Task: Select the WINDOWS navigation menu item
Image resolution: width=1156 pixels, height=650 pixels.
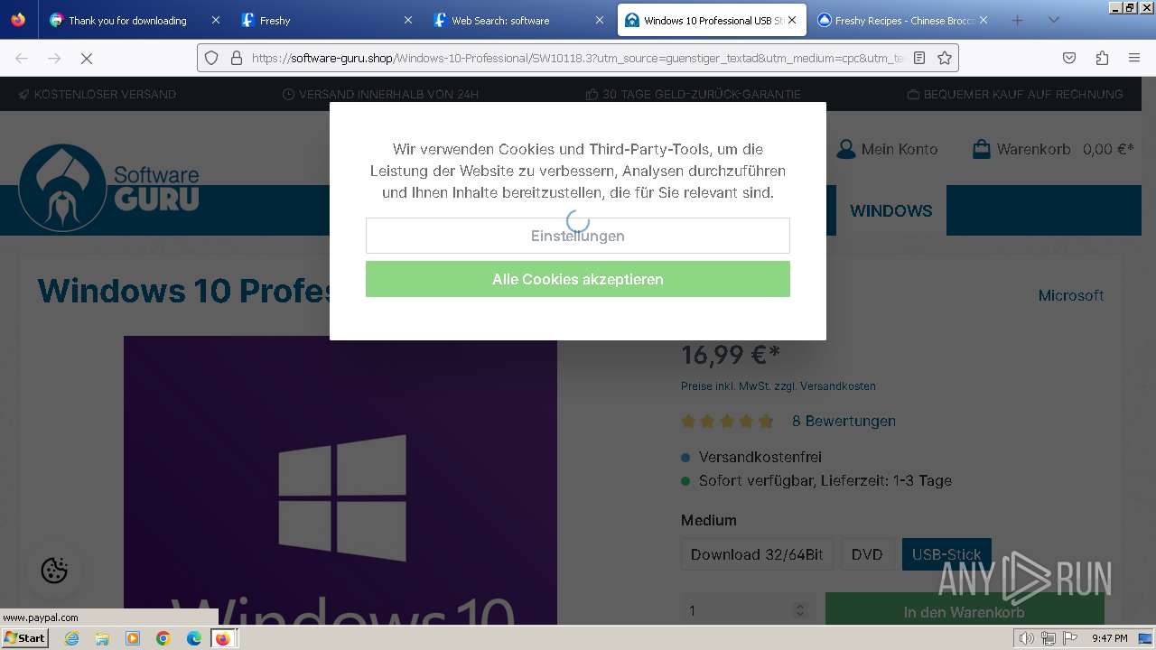Action: coord(891,210)
